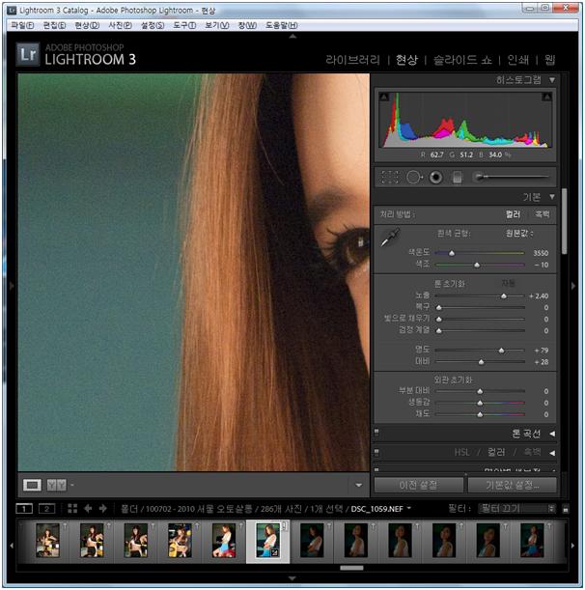Choose 흑백 (Black & White) treatment
The image size is (585, 590).
click(543, 214)
